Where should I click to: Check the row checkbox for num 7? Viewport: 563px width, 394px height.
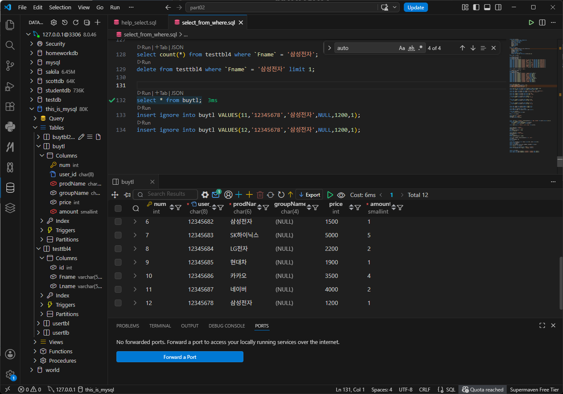click(x=118, y=235)
